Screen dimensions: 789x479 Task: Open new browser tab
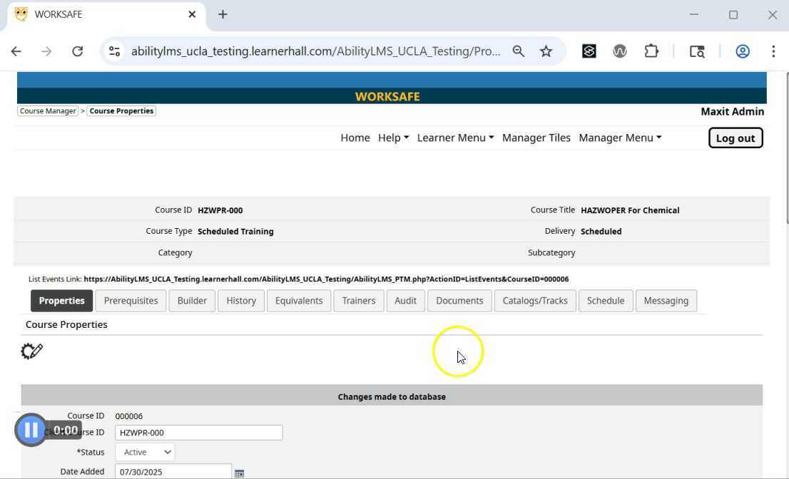(223, 14)
